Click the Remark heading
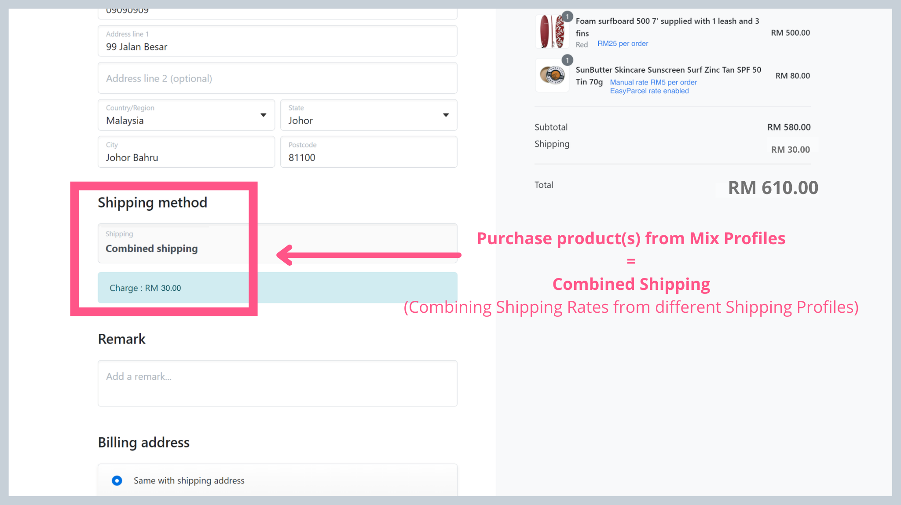901x505 pixels. pos(121,339)
